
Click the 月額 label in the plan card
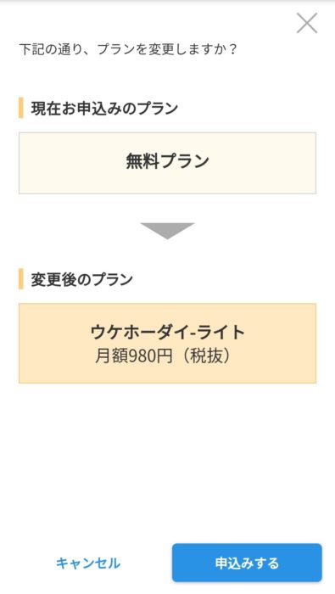click(x=111, y=356)
